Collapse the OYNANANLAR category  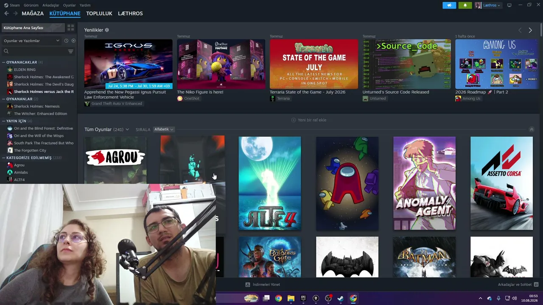4,99
